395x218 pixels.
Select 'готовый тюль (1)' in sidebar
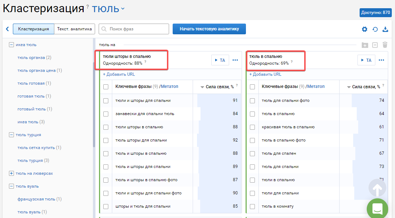pyautogui.click(x=35, y=109)
